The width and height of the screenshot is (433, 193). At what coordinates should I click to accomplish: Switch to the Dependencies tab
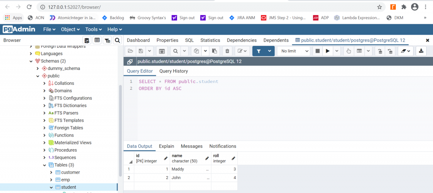pyautogui.click(x=241, y=40)
